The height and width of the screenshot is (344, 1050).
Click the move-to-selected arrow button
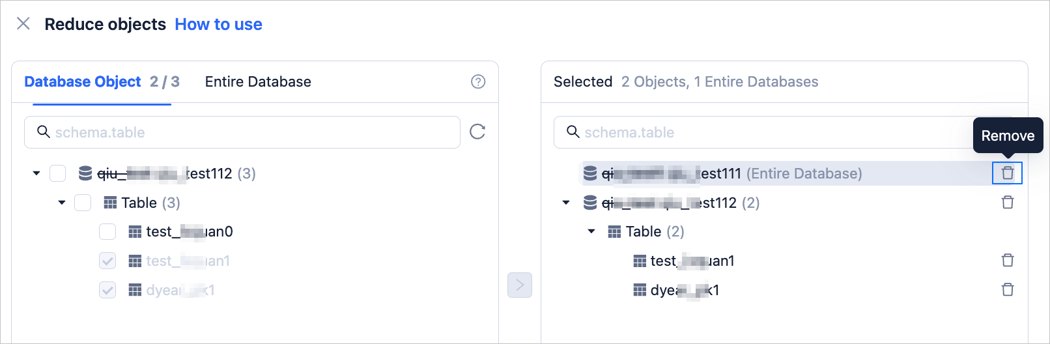pos(520,285)
